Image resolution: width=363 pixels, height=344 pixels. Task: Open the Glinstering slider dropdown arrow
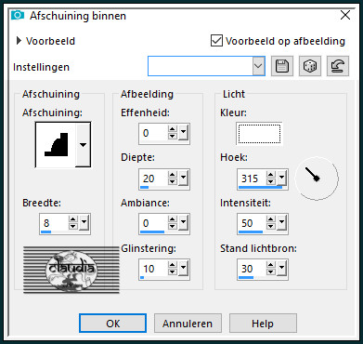point(183,269)
